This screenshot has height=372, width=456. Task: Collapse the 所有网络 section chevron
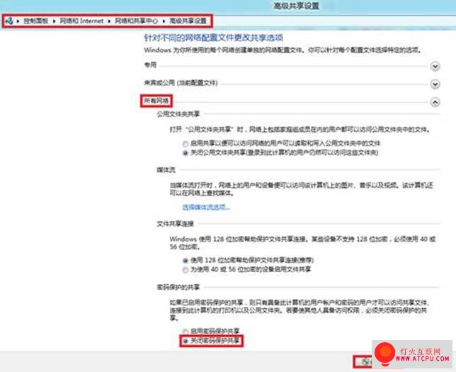(435, 102)
